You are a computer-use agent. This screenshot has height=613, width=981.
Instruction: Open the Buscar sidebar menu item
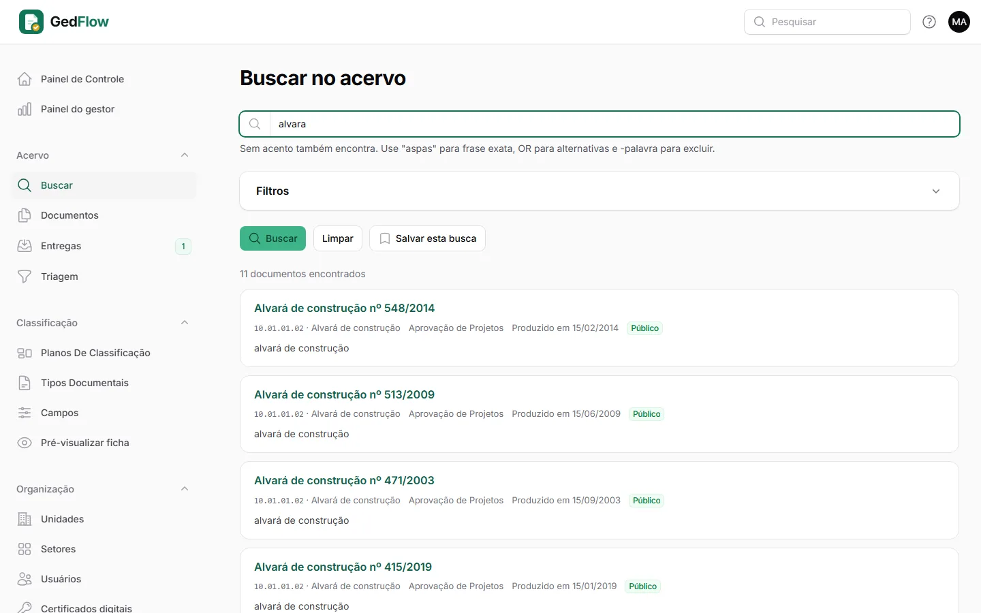(104, 185)
